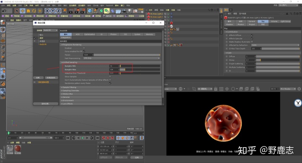The width and height of the screenshot is (302, 163).
Task: Open Fast Preprocessing IPR Only dropdown
Action: pos(122,58)
